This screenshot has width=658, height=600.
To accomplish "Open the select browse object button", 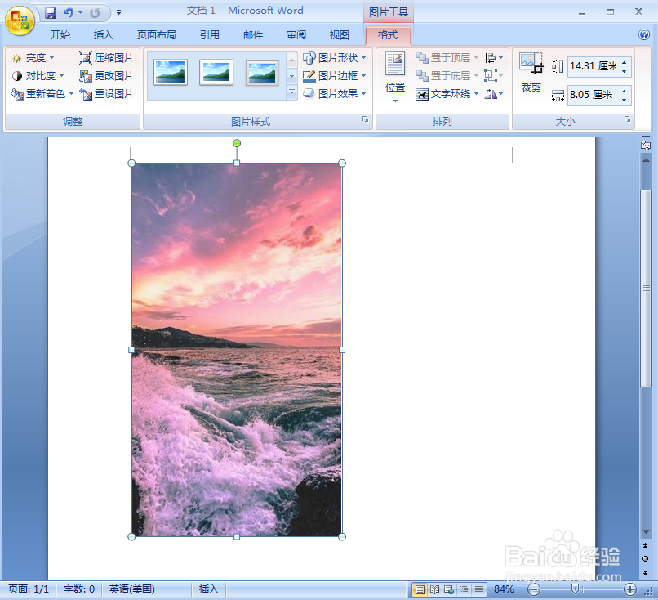I will pyautogui.click(x=646, y=559).
